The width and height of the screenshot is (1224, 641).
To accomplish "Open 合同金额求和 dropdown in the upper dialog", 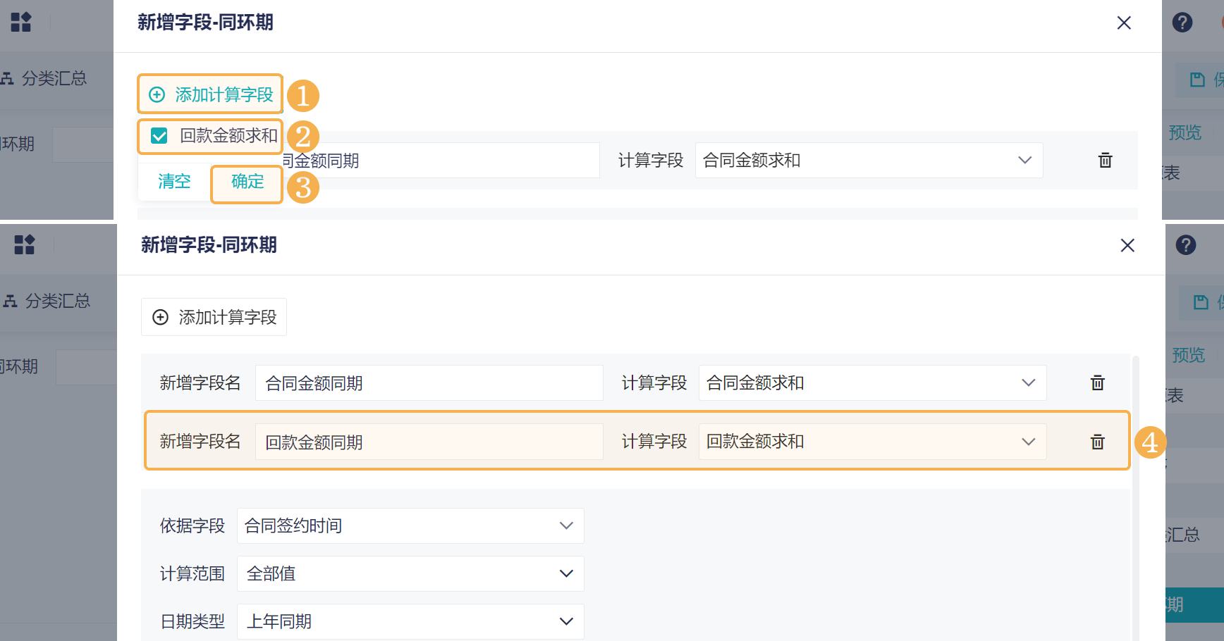I will tap(869, 161).
